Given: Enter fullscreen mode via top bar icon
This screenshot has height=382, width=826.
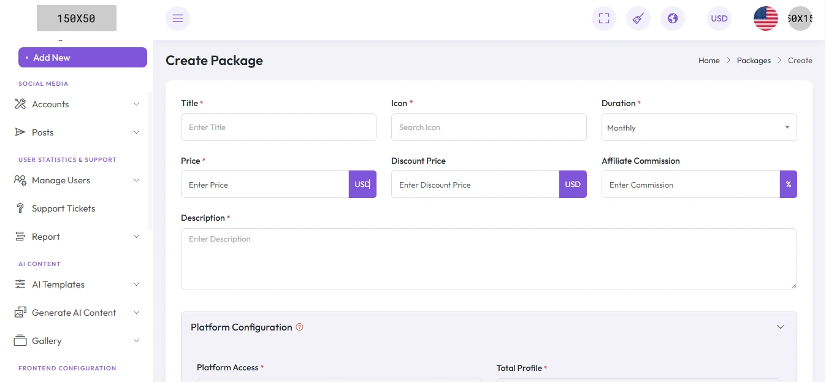Looking at the screenshot, I should point(603,18).
